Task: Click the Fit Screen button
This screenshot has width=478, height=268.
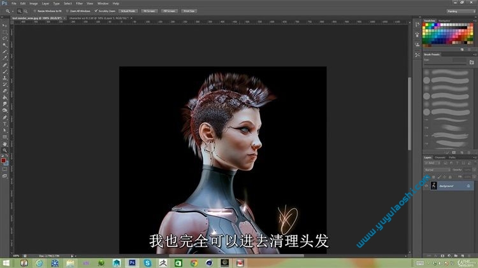Action: (x=149, y=11)
